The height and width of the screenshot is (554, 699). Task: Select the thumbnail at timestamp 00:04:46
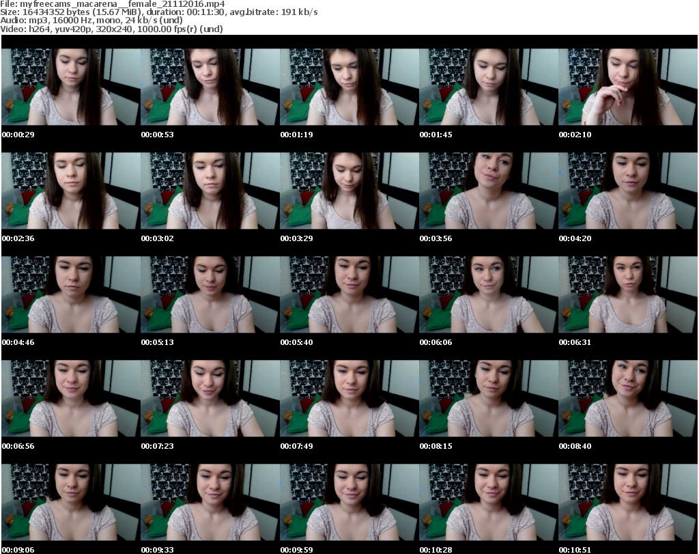[71, 294]
